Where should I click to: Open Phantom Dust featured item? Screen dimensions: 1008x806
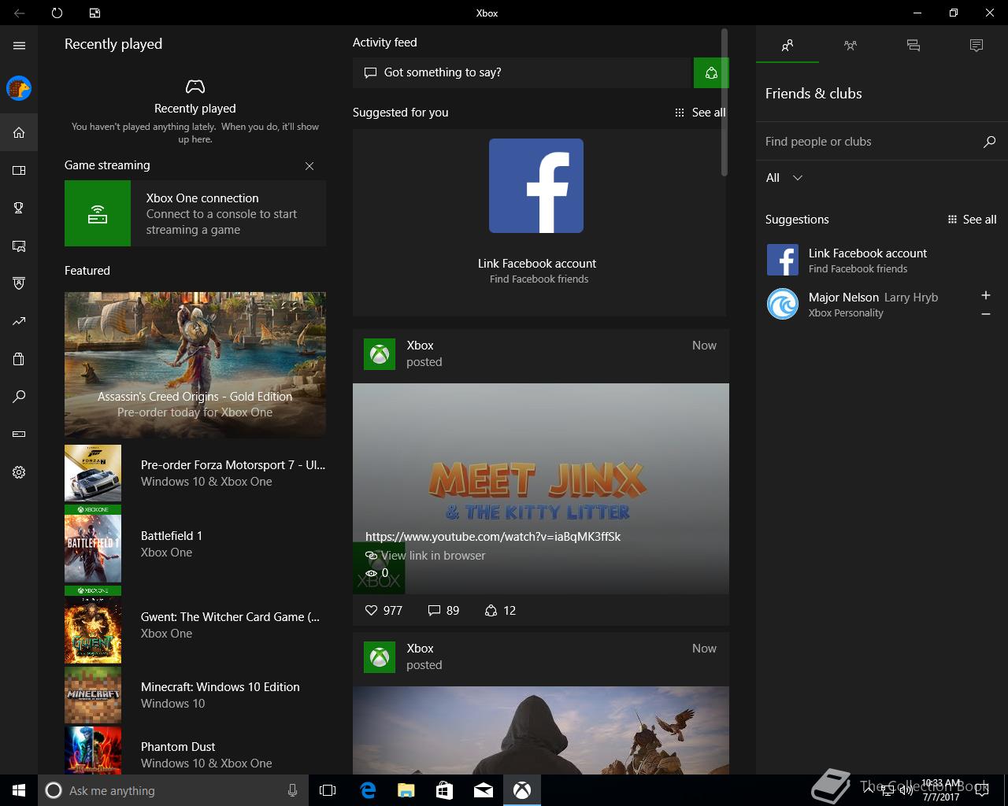point(195,751)
